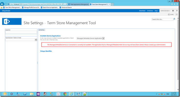Click the Add to favorites bar star icon
The width and height of the screenshot is (180, 97).
coord(1,8)
